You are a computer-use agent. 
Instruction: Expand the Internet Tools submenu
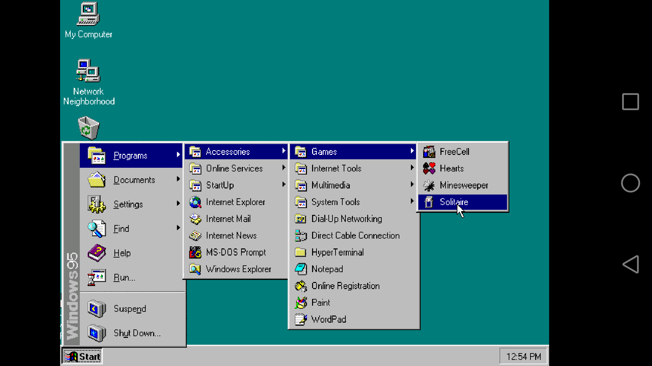coord(336,168)
